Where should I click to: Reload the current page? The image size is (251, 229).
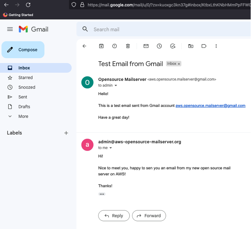point(28,5)
